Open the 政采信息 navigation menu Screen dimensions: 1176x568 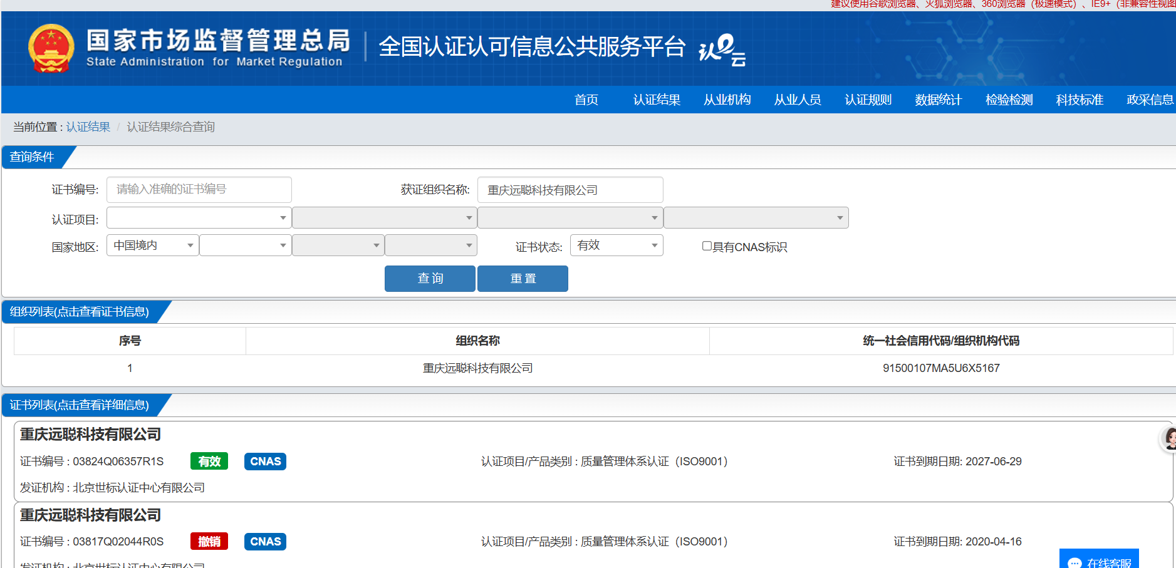tap(1150, 100)
